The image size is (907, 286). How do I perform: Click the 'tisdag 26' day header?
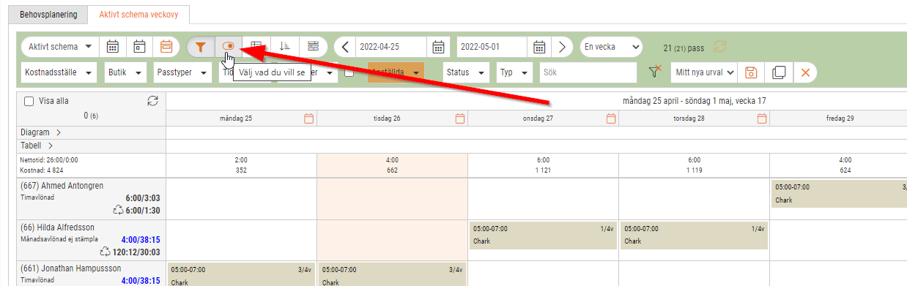tap(387, 118)
